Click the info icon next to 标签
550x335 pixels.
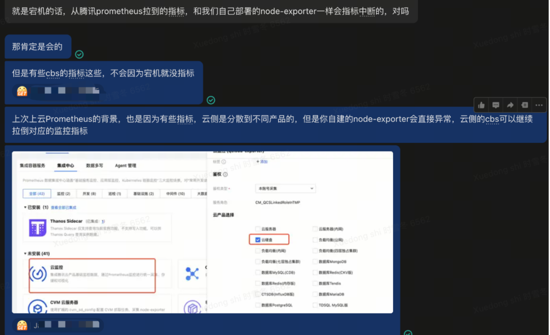point(224,162)
